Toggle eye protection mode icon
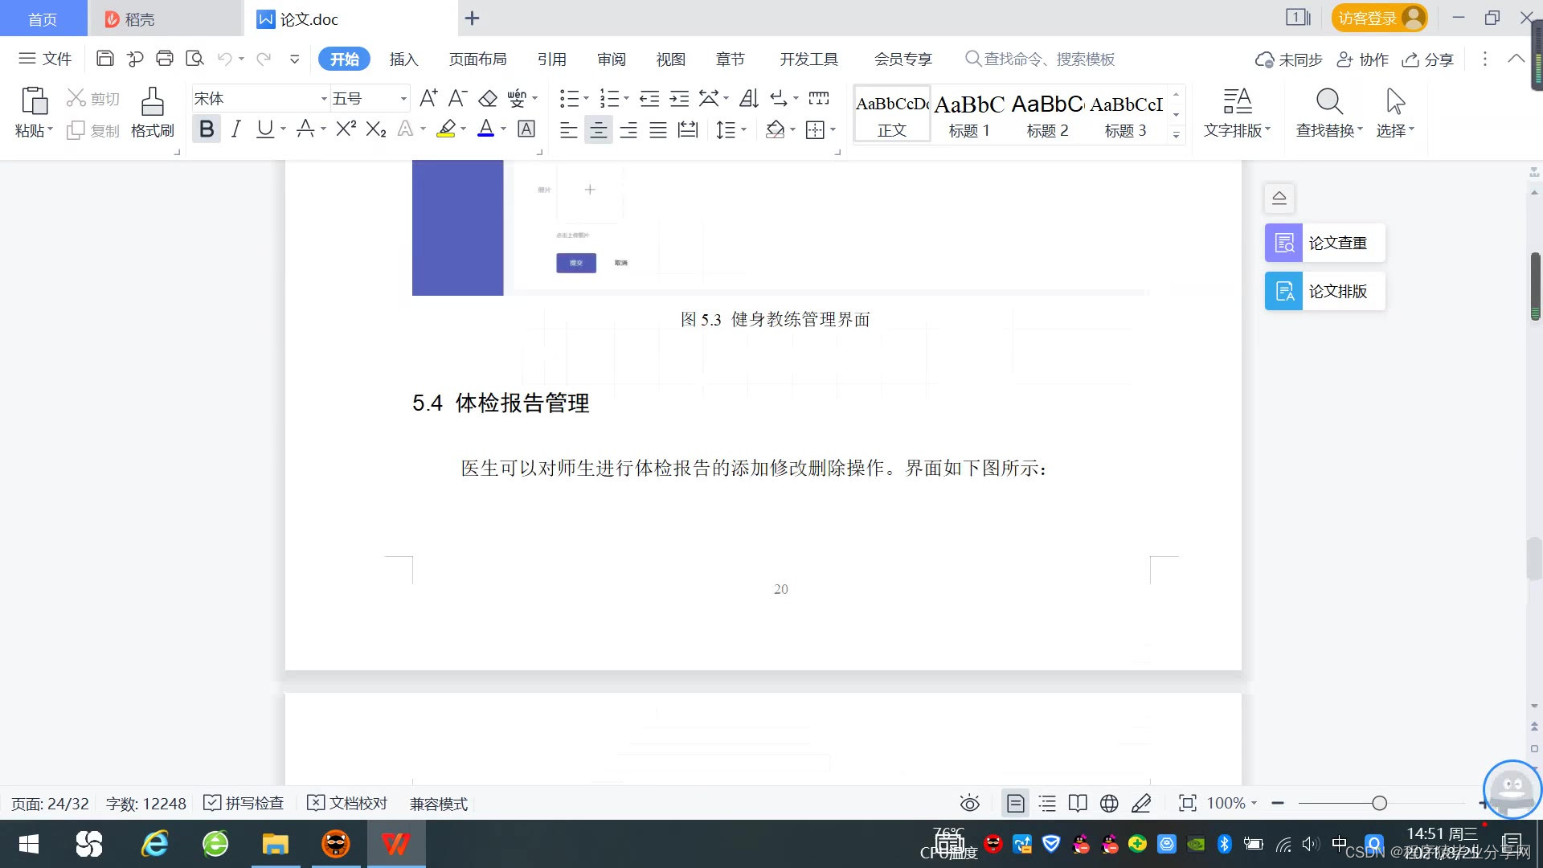The image size is (1543, 868). coord(970,803)
